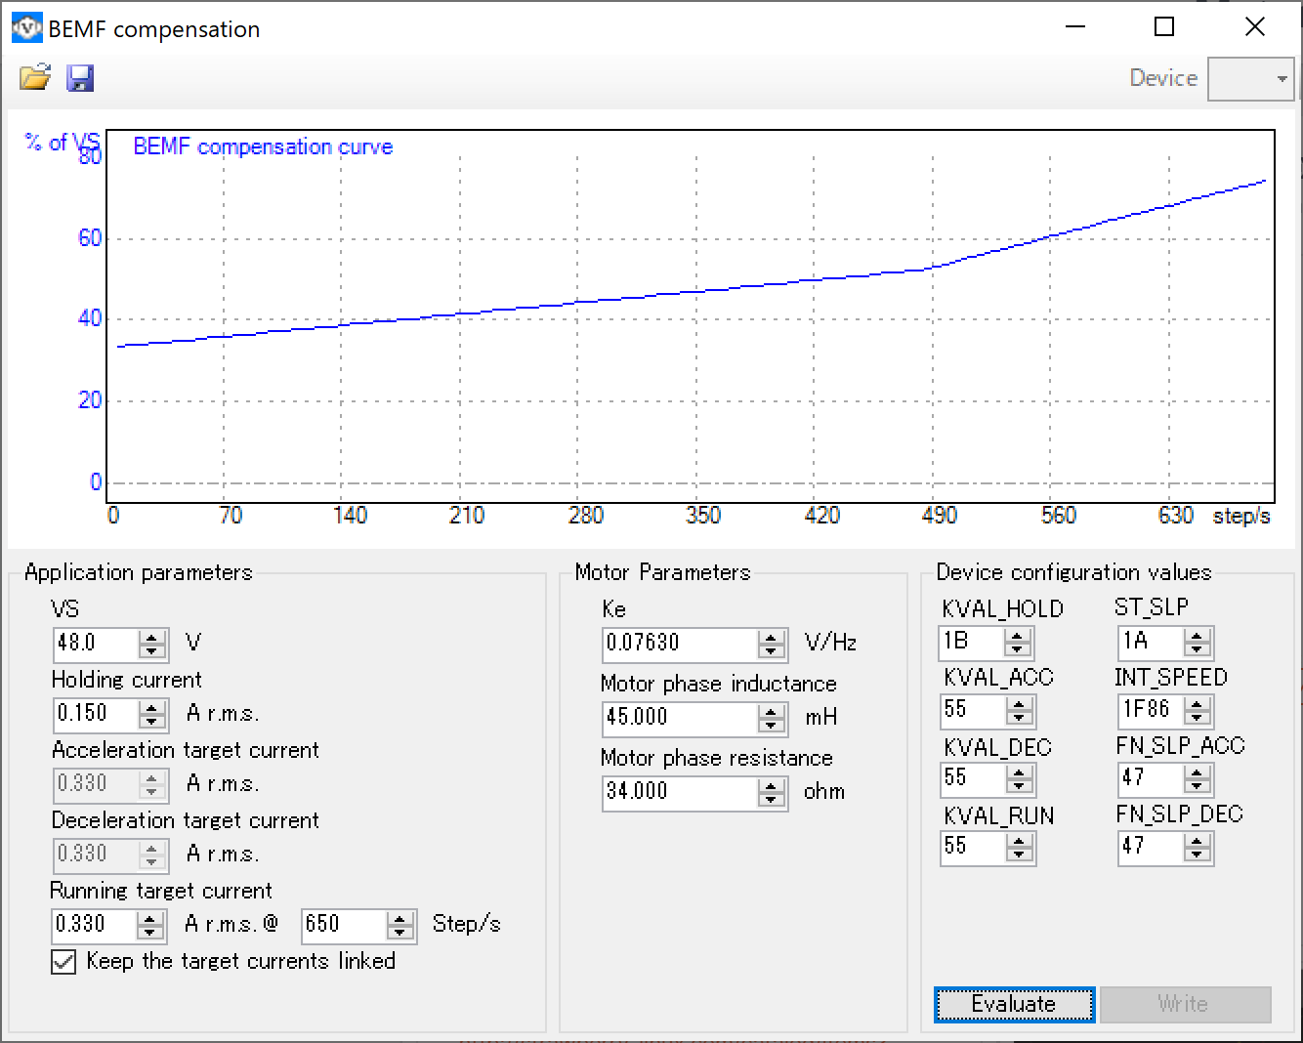Image resolution: width=1303 pixels, height=1043 pixels.
Task: Close the BEMF compensation window
Action: coord(1255,27)
